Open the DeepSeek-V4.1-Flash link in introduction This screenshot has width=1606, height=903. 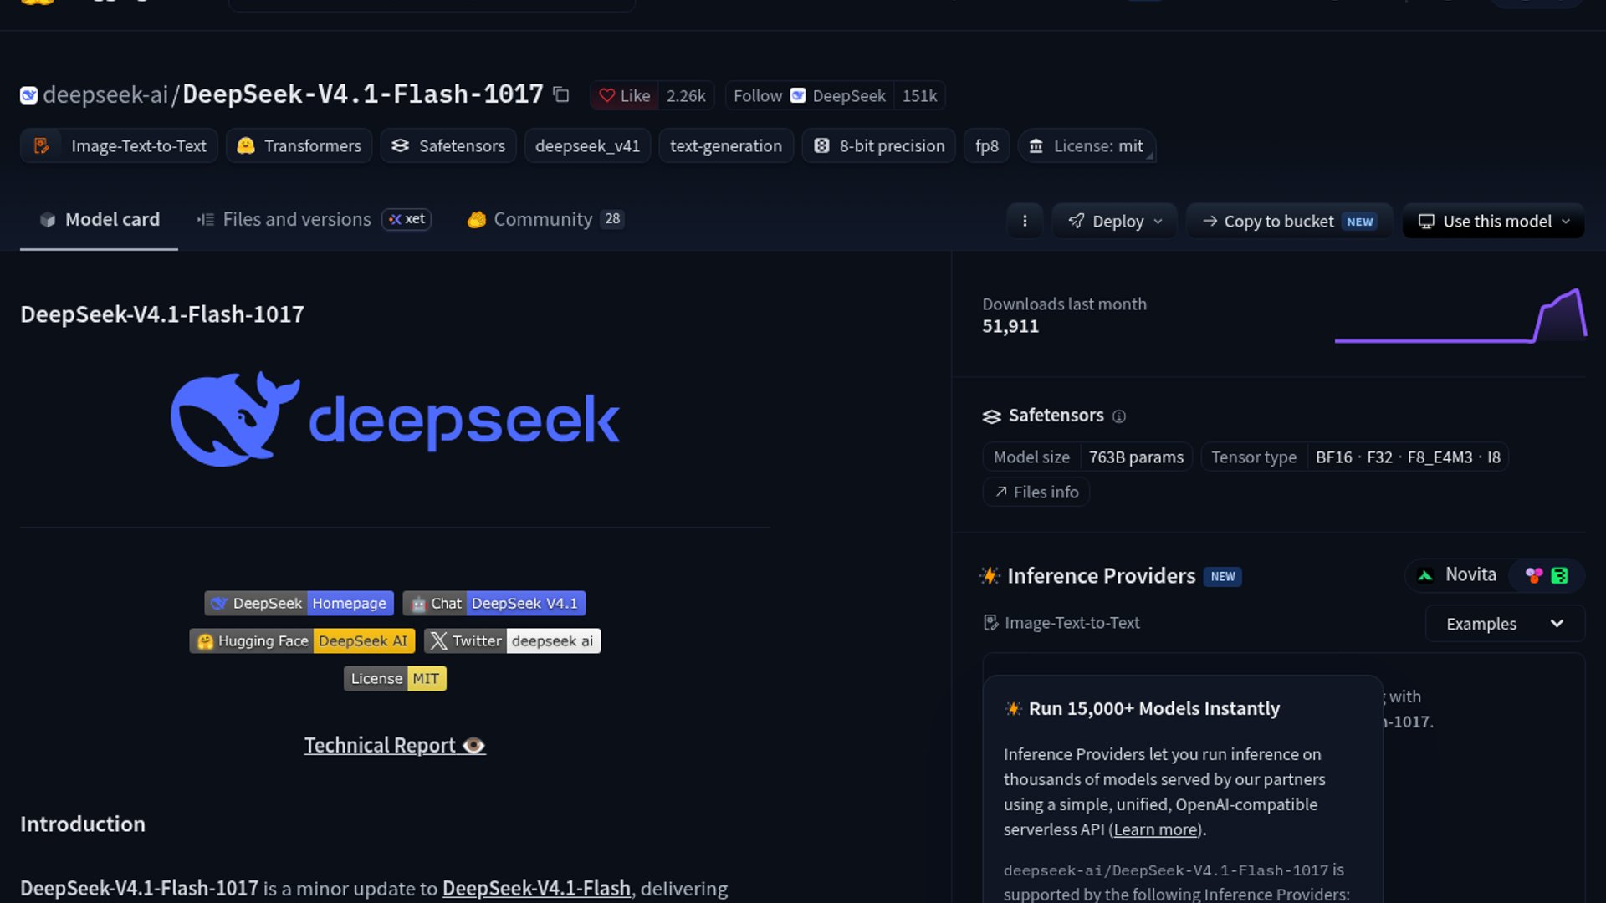(536, 888)
